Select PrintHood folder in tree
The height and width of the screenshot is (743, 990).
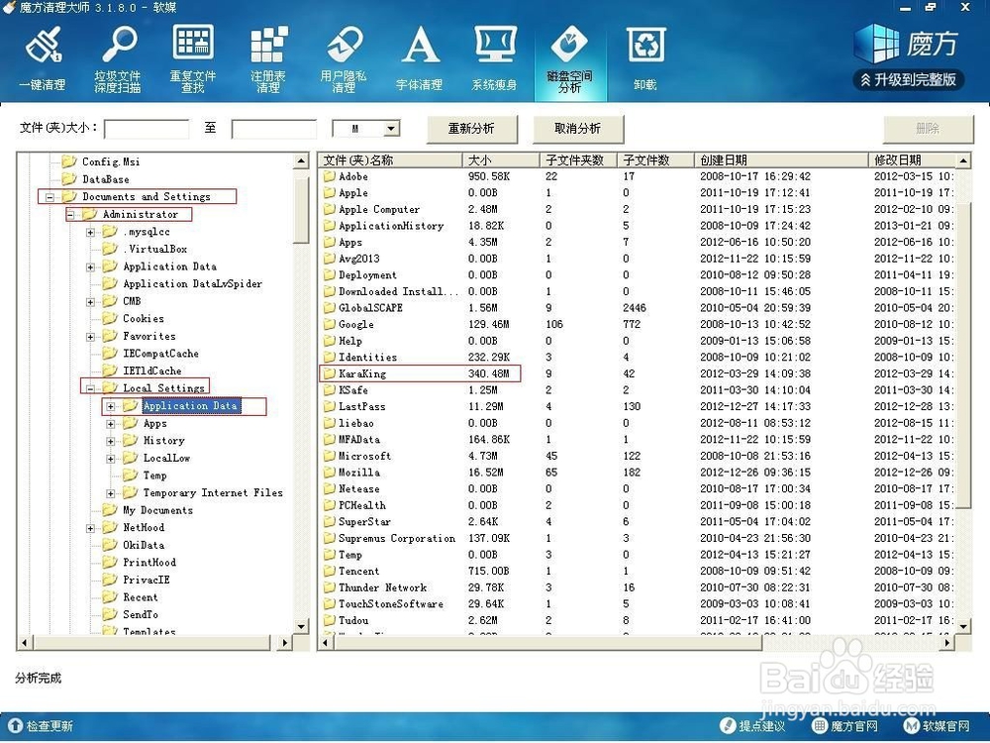[x=149, y=563]
